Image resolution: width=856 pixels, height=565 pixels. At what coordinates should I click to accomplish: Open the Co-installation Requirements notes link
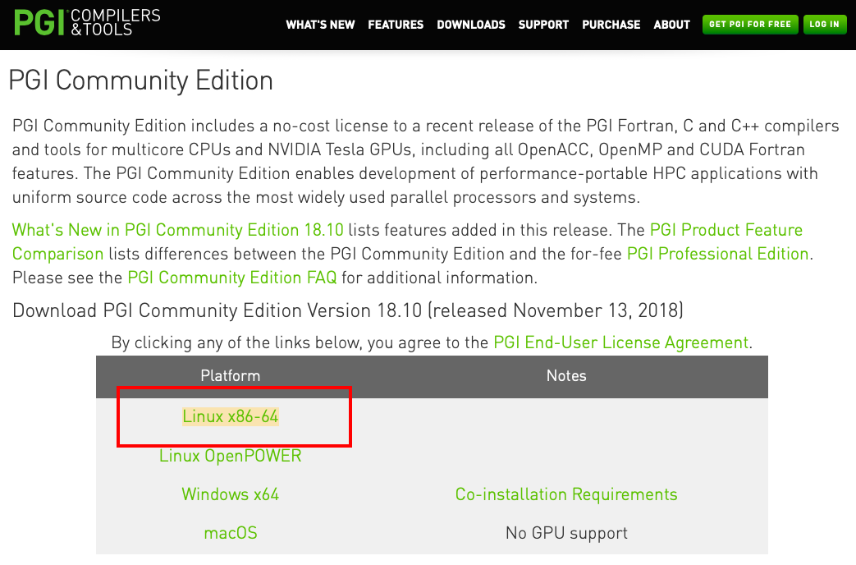pyautogui.click(x=566, y=494)
